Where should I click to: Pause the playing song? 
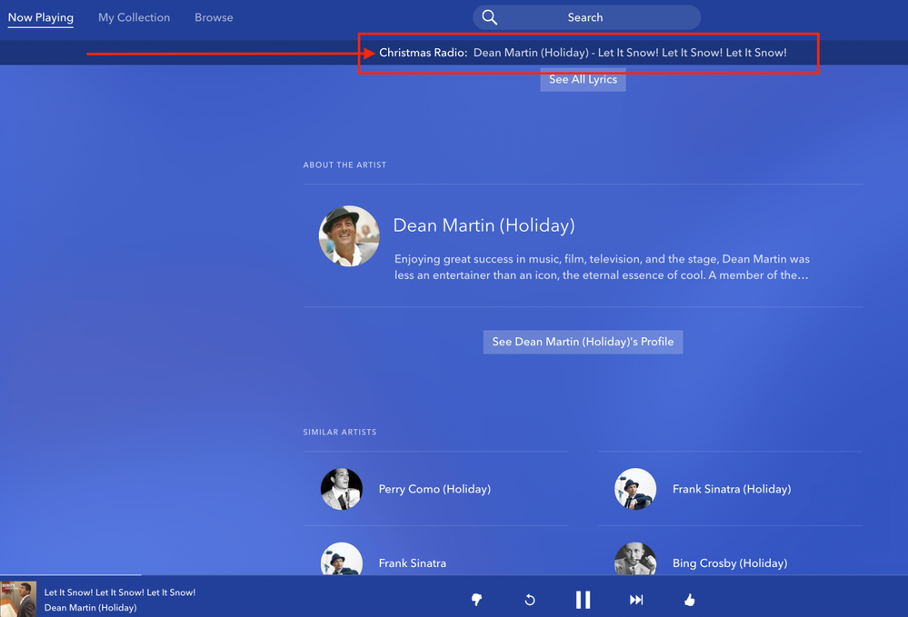click(x=583, y=600)
